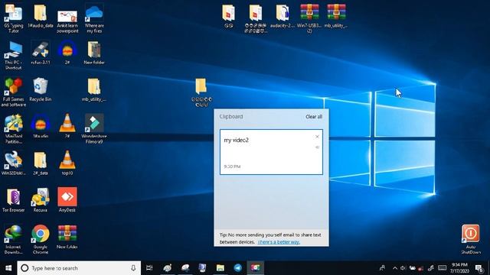Launch Tor Browser
Viewport: 490px width, 275px height.
[x=14, y=200]
